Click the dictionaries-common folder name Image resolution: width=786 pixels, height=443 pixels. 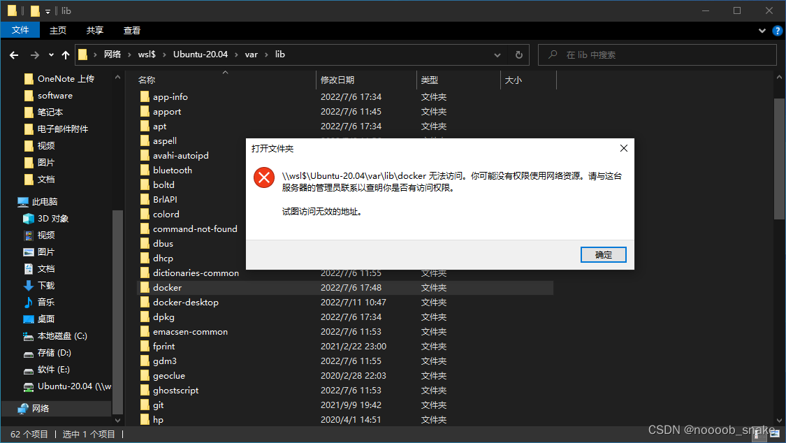196,273
